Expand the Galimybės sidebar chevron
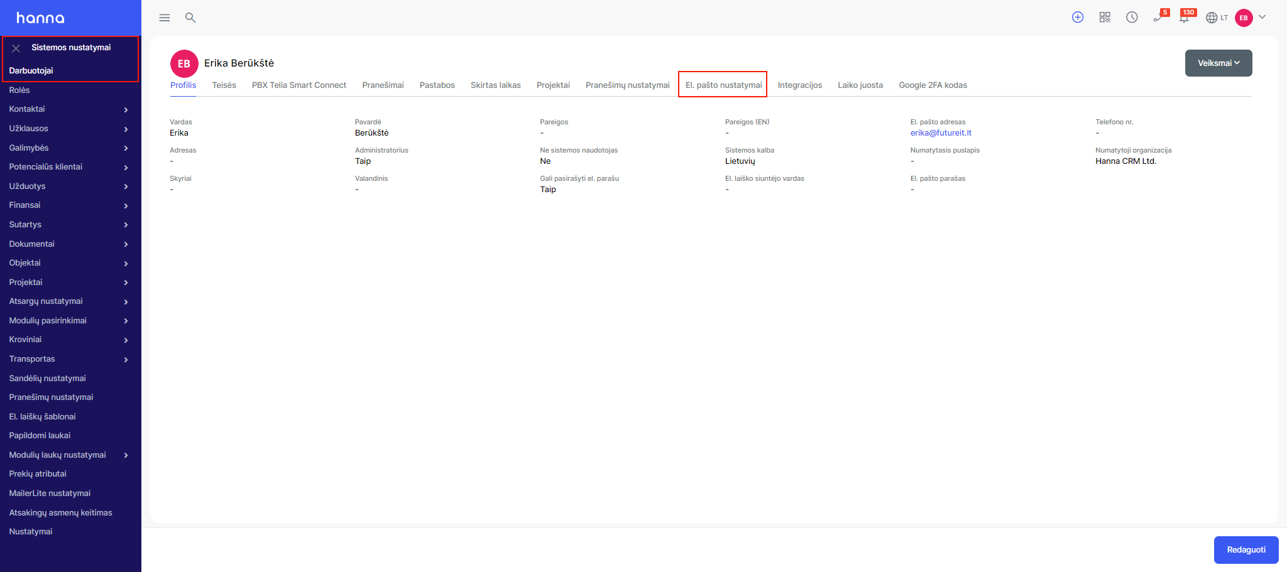 point(126,148)
